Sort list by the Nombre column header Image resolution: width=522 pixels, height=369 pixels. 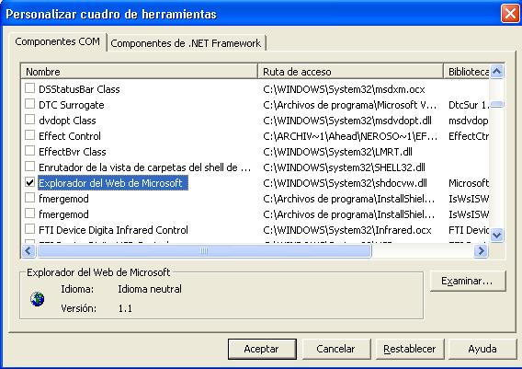pos(139,72)
